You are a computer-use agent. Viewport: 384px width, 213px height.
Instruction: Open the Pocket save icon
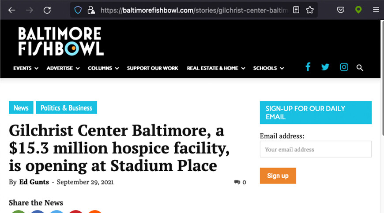pos(341,10)
